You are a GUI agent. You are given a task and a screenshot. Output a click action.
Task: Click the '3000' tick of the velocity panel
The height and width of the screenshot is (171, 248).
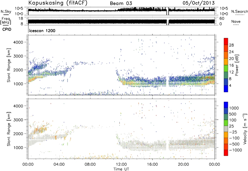click(x=18, y=120)
